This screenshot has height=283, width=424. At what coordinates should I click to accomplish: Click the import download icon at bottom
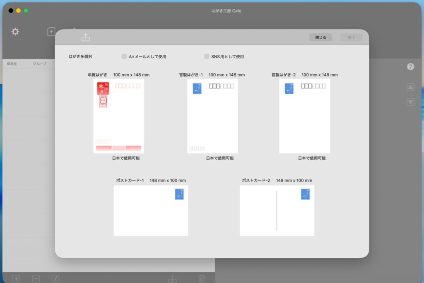click(x=172, y=278)
